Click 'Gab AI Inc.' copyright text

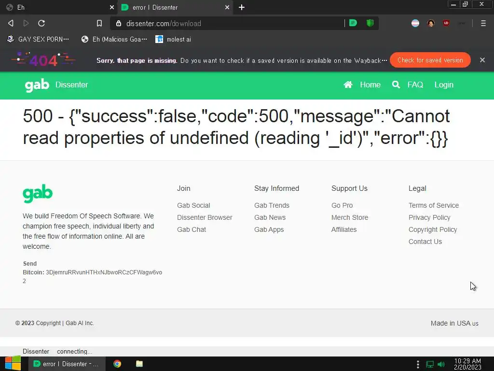pos(80,323)
